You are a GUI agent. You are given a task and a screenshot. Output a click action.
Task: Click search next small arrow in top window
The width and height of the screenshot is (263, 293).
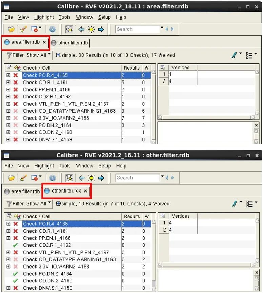coord(172,29)
